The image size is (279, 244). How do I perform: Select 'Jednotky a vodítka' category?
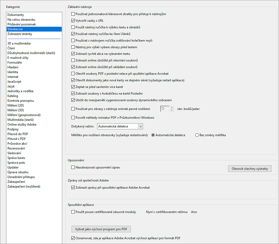tap(34, 91)
